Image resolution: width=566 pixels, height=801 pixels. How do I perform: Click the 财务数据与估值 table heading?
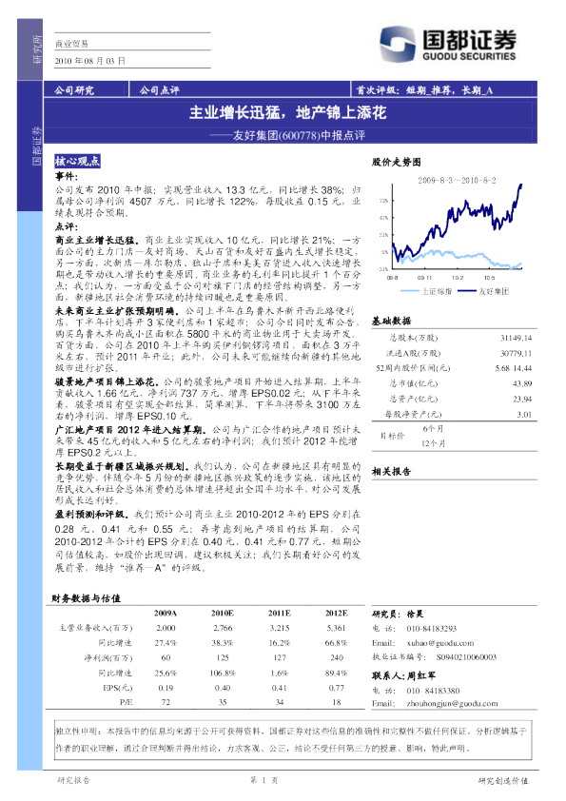pyautogui.click(x=86, y=598)
